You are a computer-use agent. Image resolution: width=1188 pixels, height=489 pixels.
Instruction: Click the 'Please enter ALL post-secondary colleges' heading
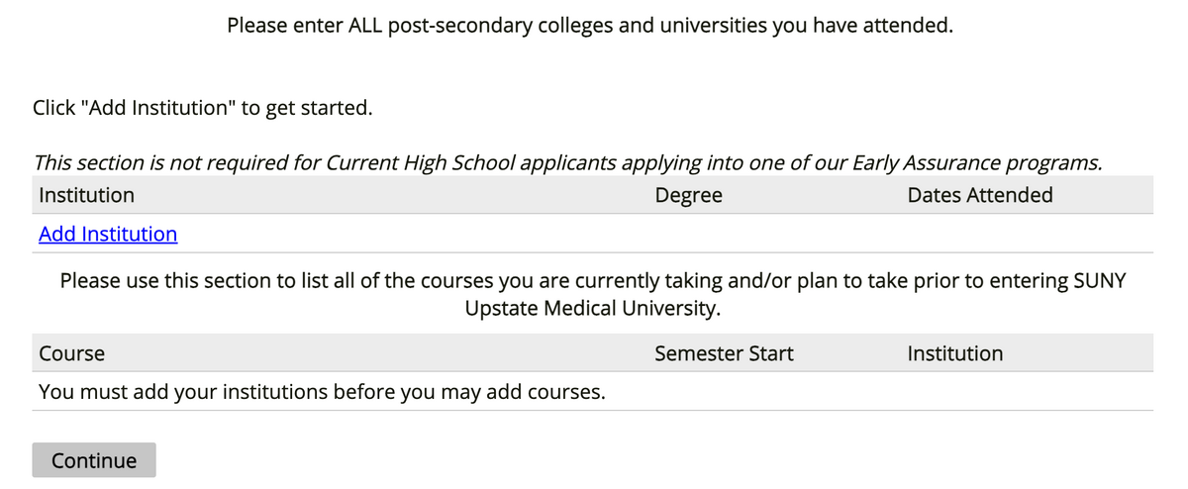[x=589, y=25]
